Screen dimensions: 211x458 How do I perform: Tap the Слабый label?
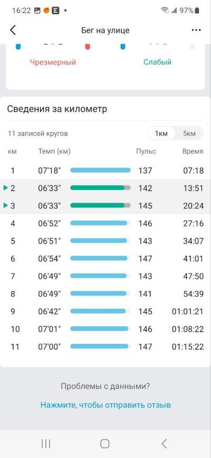(157, 62)
